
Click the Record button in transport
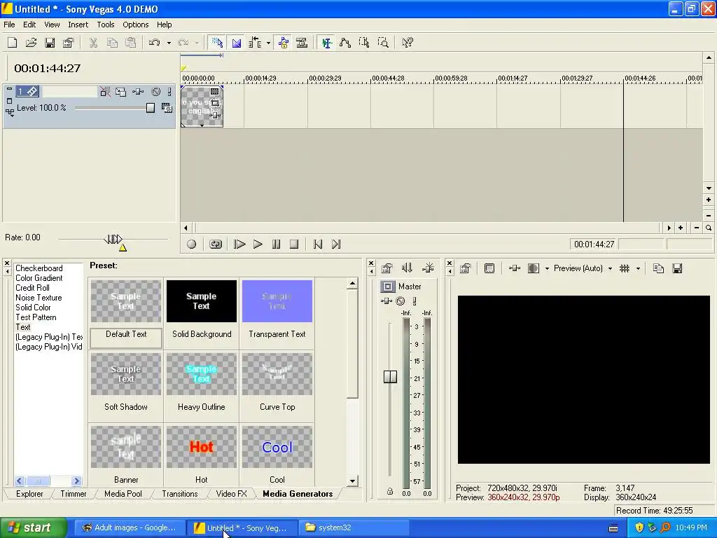point(192,244)
